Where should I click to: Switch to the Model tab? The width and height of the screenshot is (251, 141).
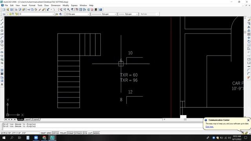(x=20, y=119)
